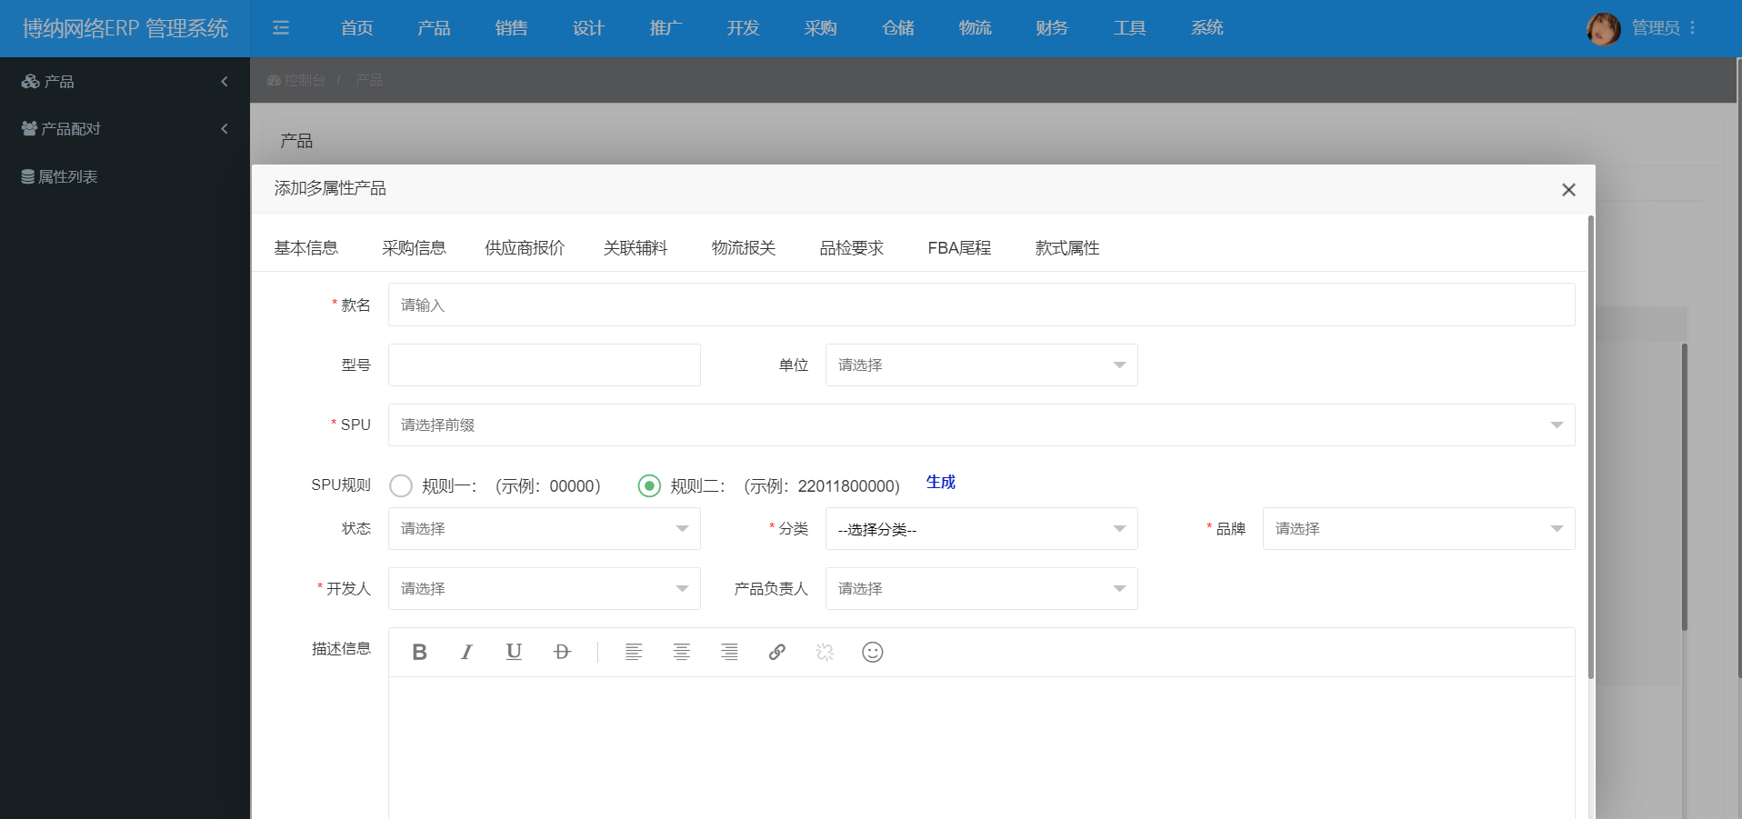Open the 物流报关 tab
This screenshot has height=819, width=1742.
(743, 248)
